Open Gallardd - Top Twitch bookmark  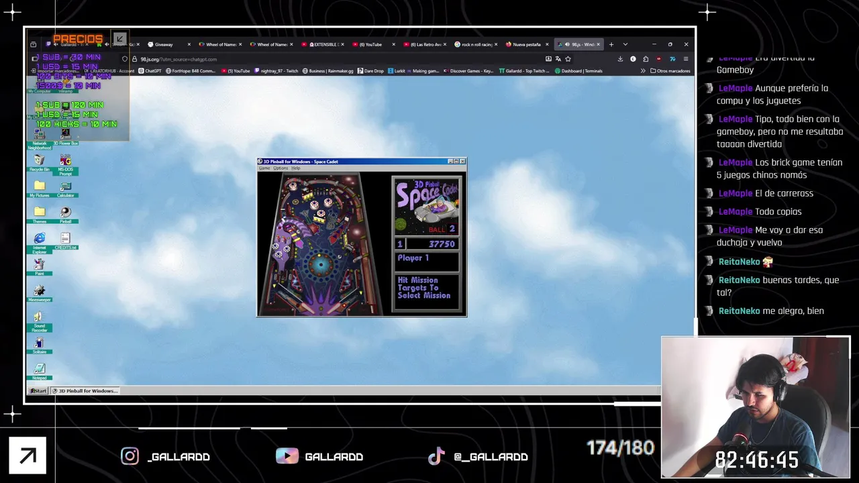click(525, 70)
